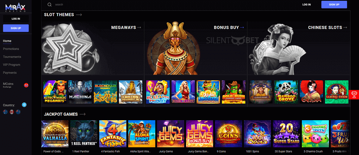Advance the jackpot games carousel right arrow
Image resolution: width=359 pixels, height=155 pixels.
(x=347, y=140)
